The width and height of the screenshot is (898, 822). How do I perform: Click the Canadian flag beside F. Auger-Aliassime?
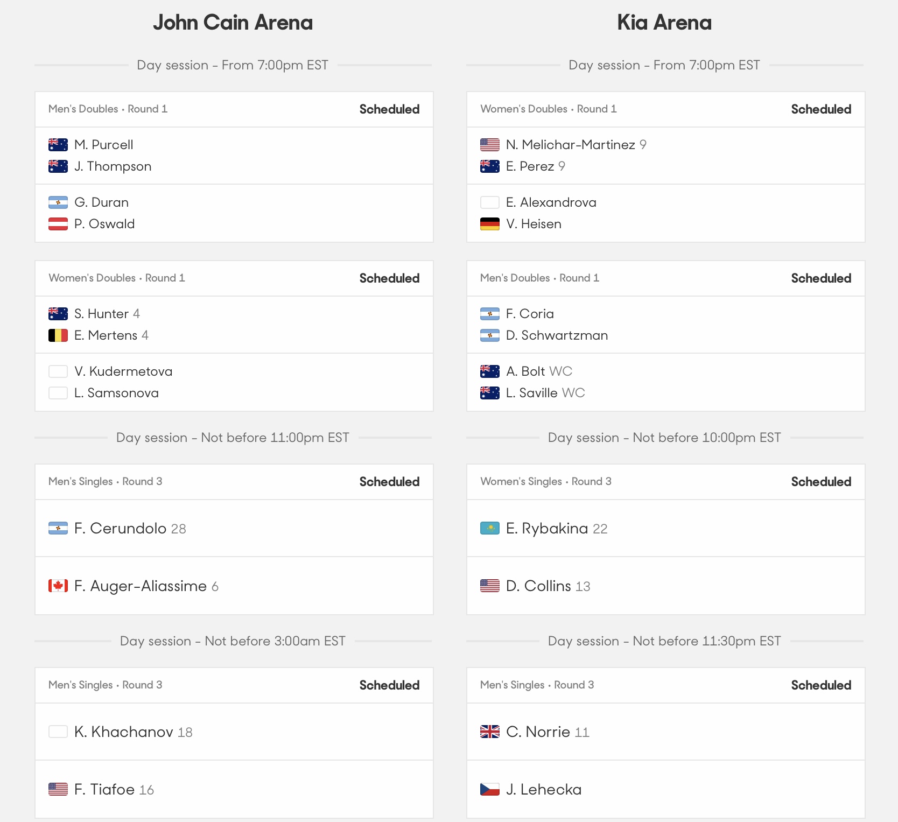[58, 586]
